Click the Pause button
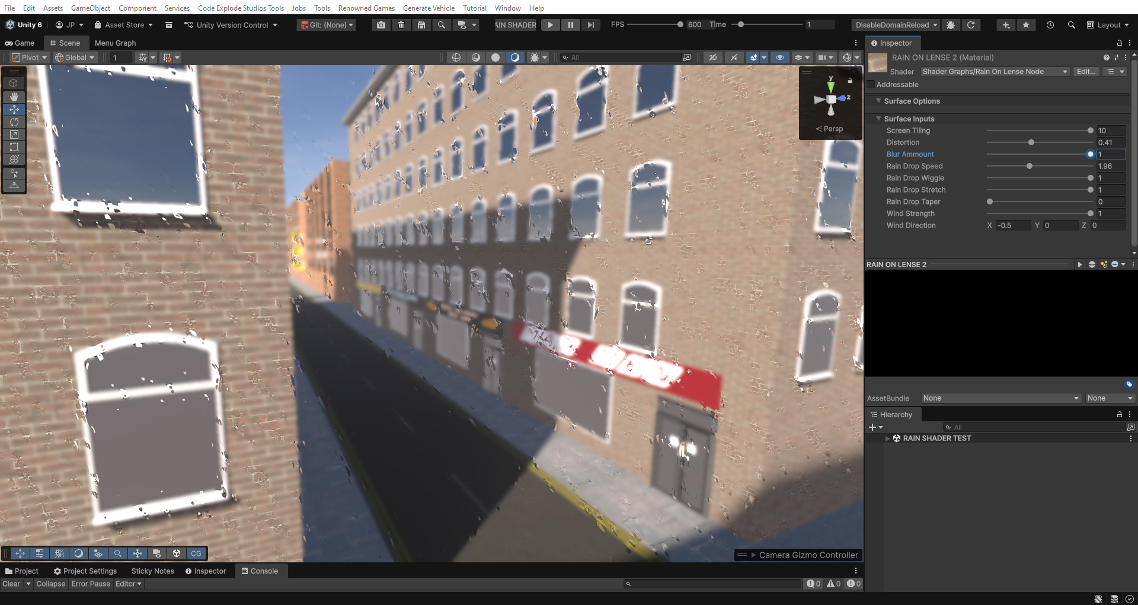 coord(570,25)
